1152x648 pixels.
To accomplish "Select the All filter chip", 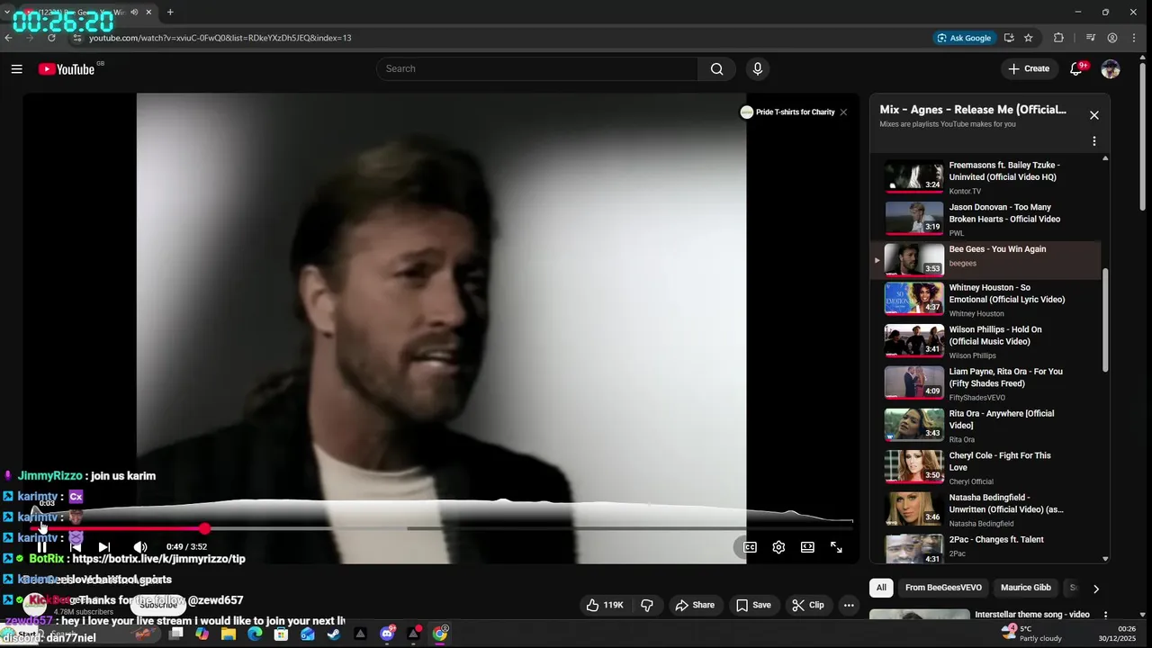I will point(881,588).
